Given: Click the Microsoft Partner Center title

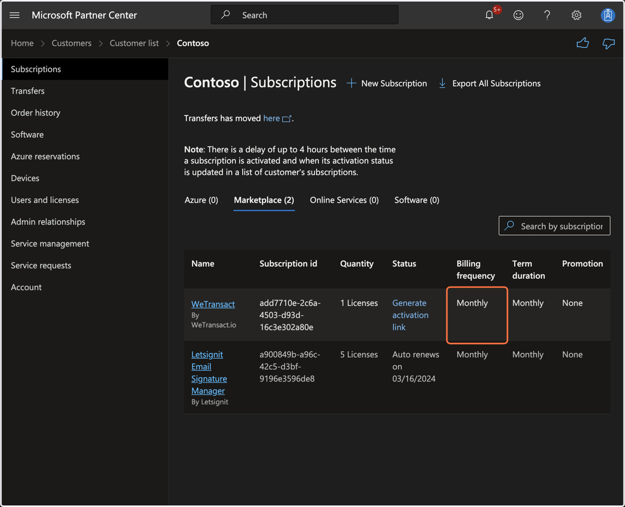Looking at the screenshot, I should pos(84,15).
